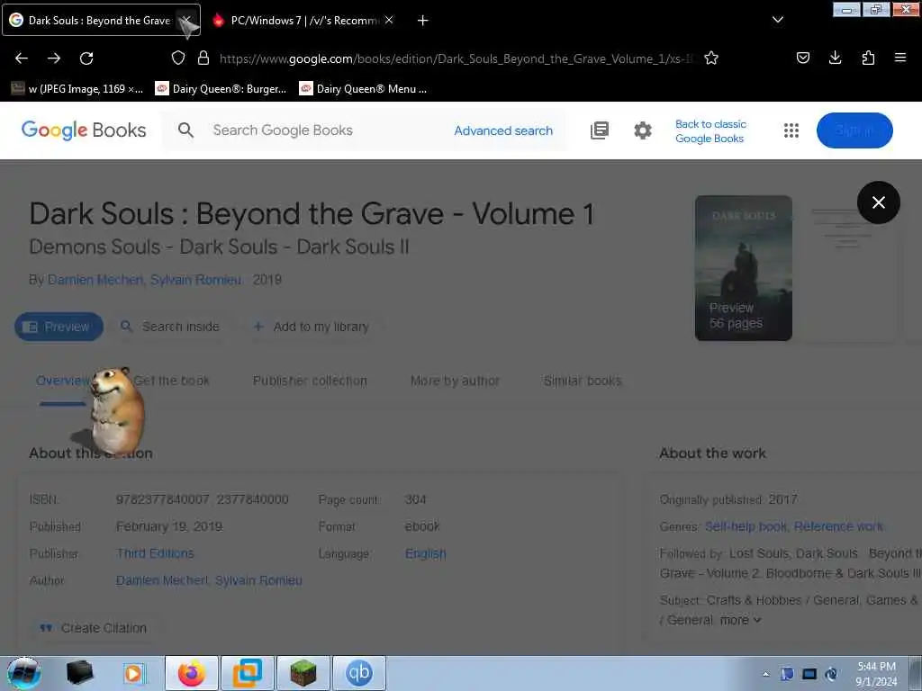Select the Overview tab

pos(62,381)
